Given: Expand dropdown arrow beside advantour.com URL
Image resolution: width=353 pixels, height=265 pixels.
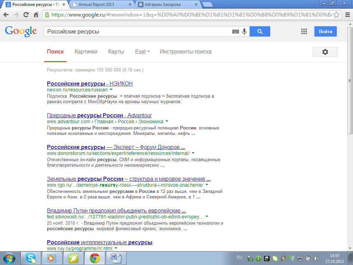Looking at the screenshot, I should pos(167,121).
